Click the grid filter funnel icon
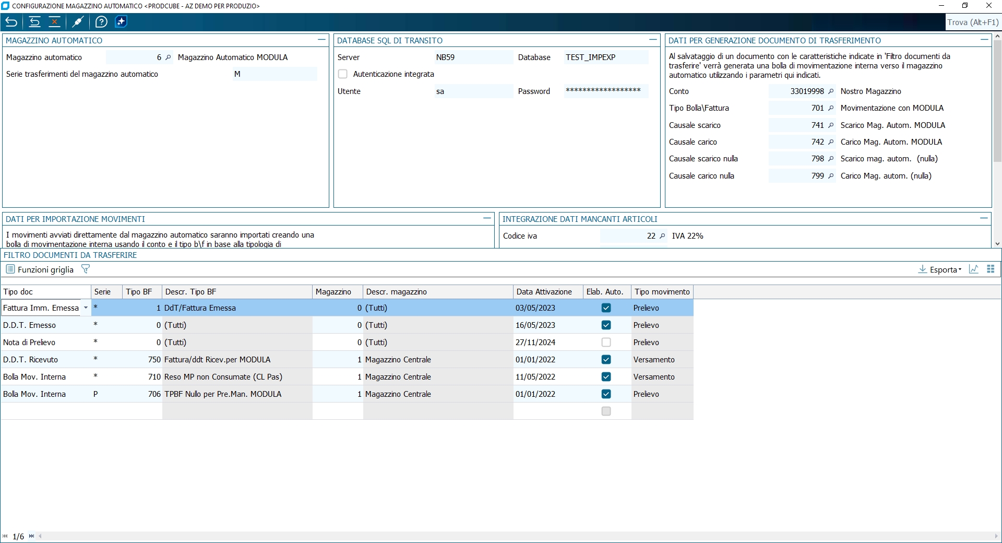The height and width of the screenshot is (543, 1002). [86, 269]
